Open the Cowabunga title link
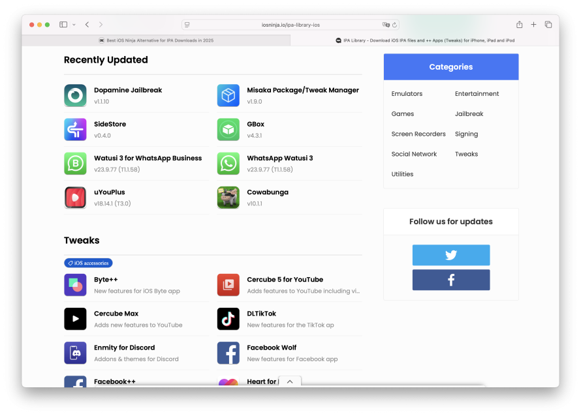581x416 pixels. (x=268, y=192)
